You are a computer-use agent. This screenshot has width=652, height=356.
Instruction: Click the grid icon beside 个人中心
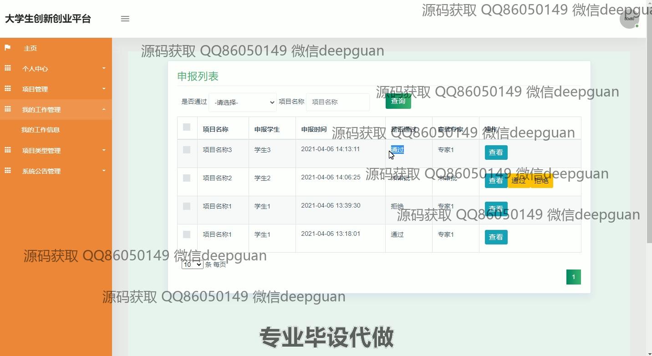(8, 68)
